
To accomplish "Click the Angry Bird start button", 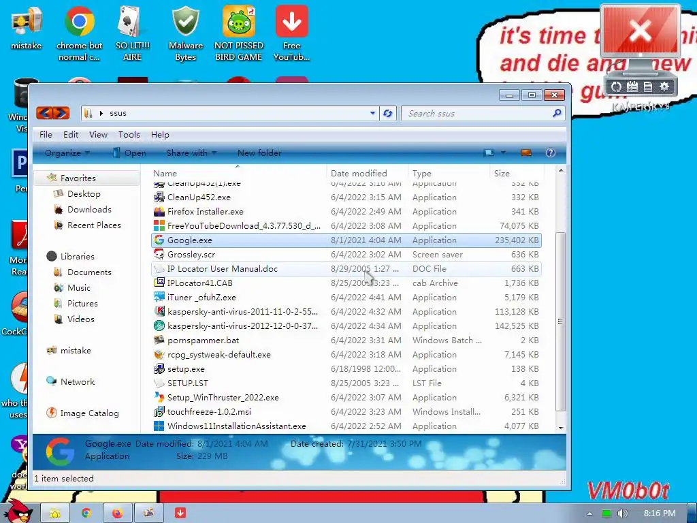I will click(18, 511).
